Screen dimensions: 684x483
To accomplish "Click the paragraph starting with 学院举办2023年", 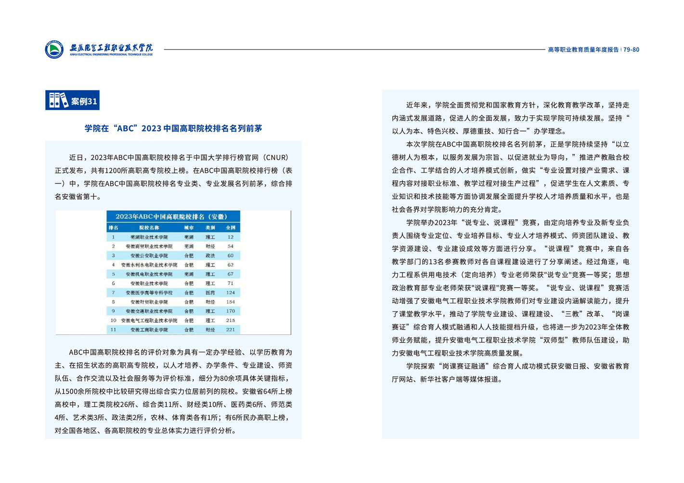I will pos(510,287).
